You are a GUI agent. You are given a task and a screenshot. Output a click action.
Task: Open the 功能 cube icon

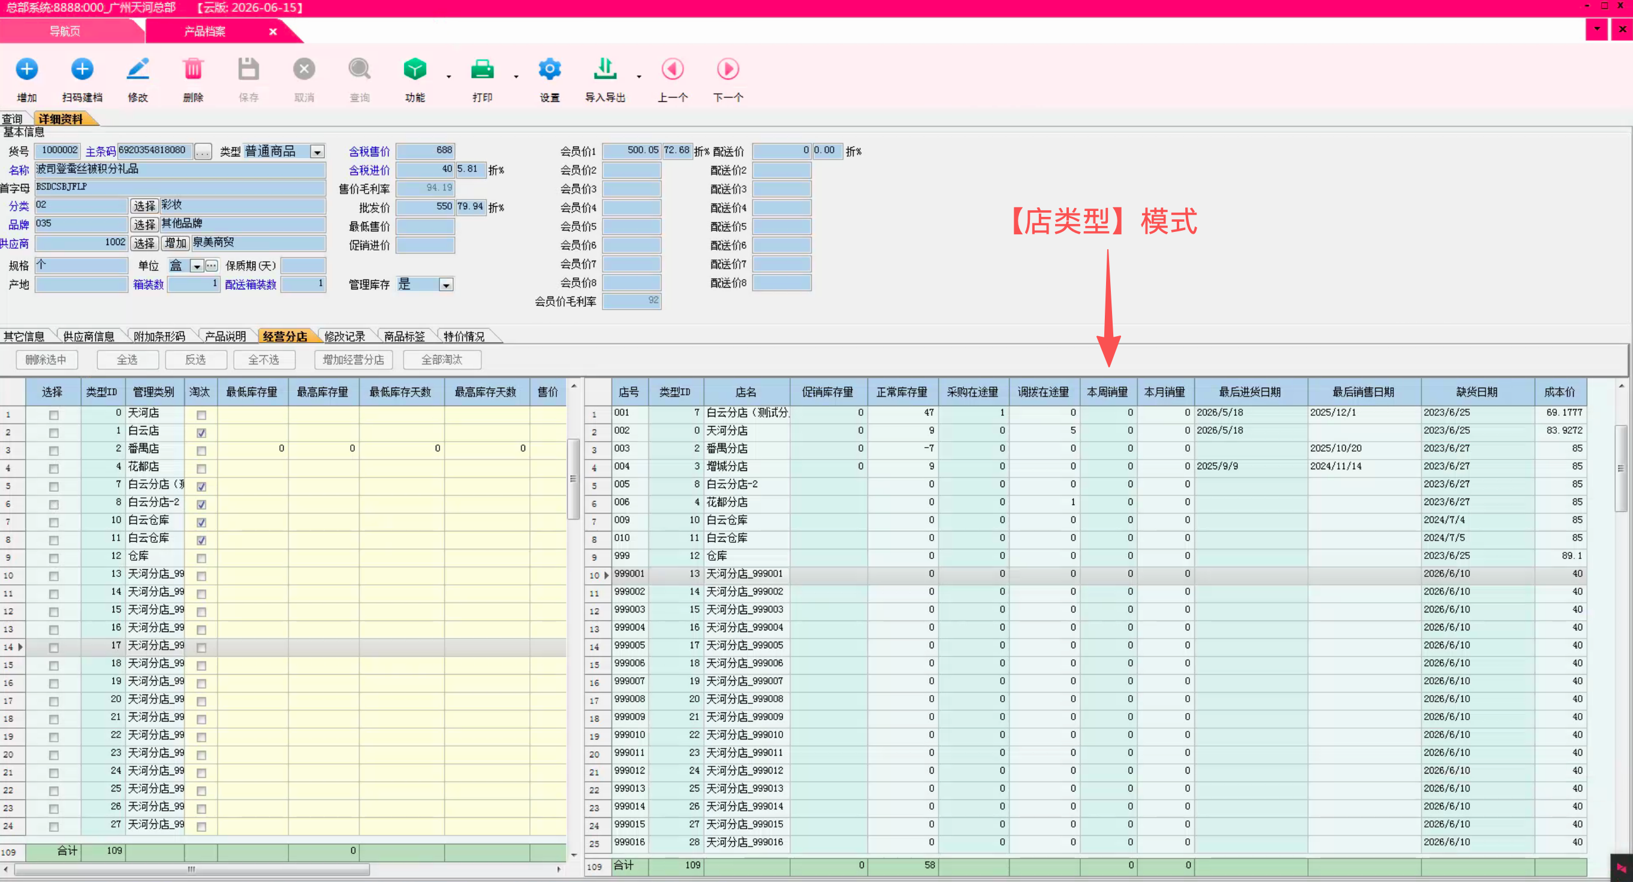(x=415, y=69)
